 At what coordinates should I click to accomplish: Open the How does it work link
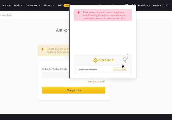(x=97, y=81)
